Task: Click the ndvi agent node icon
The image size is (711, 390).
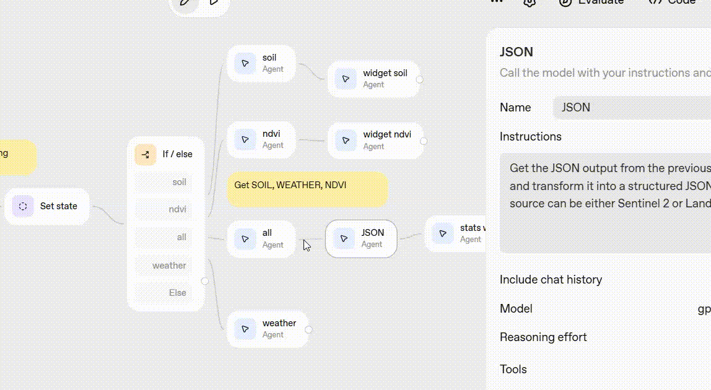Action: point(245,140)
